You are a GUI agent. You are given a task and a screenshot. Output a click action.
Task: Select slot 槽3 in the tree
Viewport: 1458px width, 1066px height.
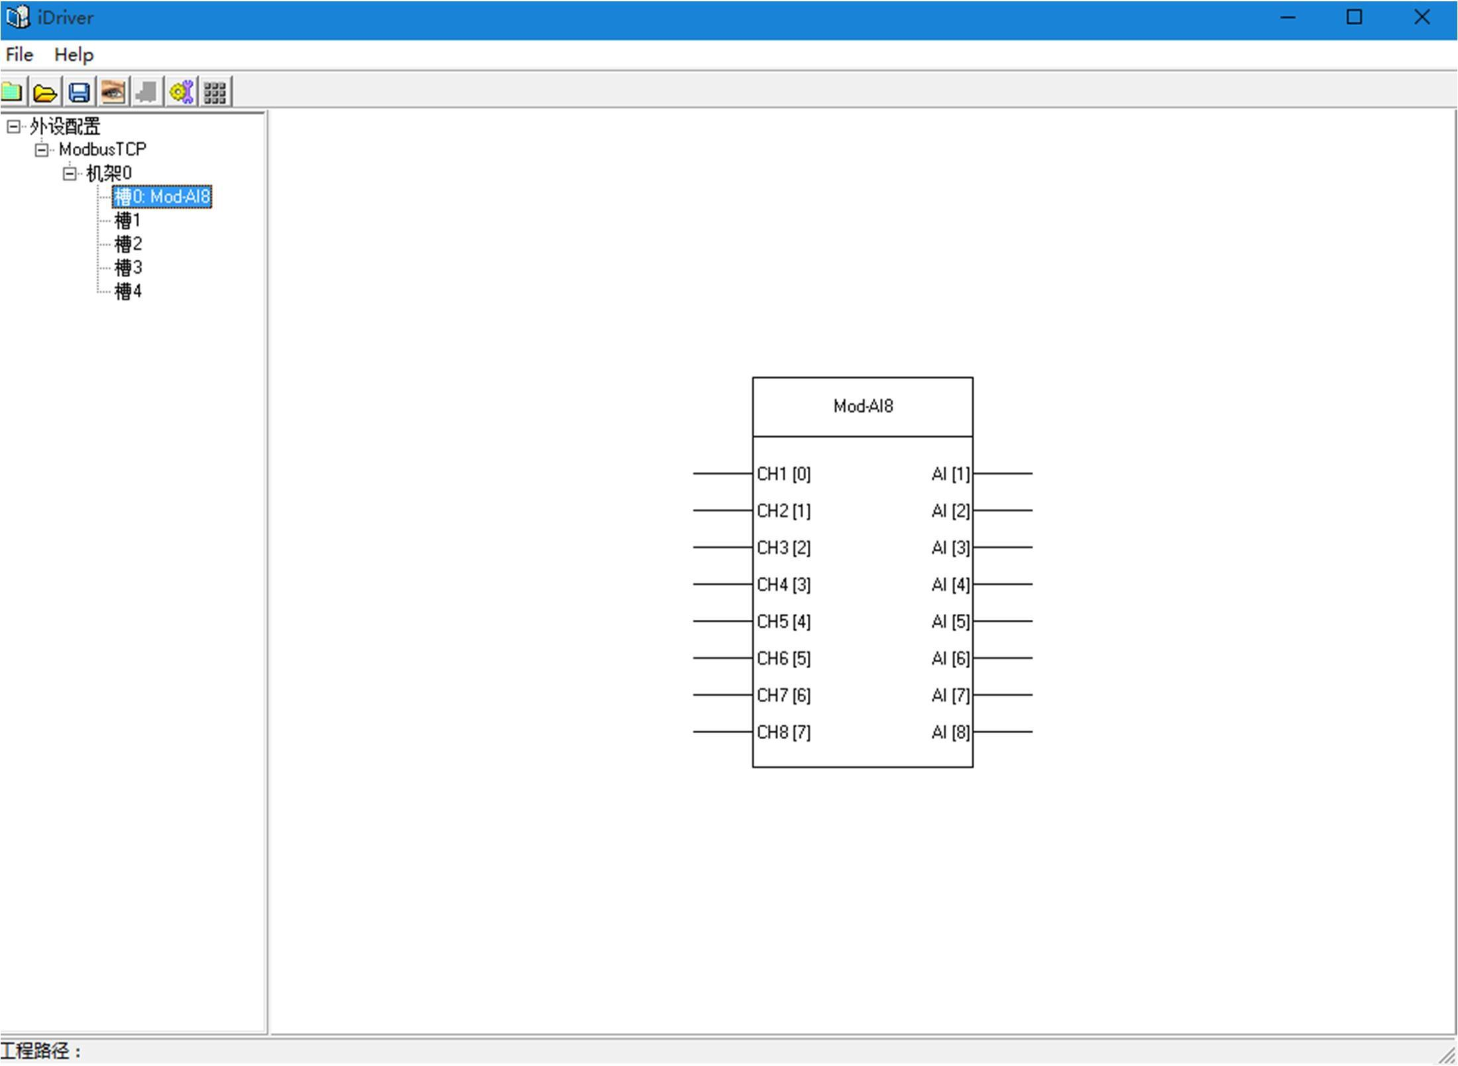coord(128,268)
